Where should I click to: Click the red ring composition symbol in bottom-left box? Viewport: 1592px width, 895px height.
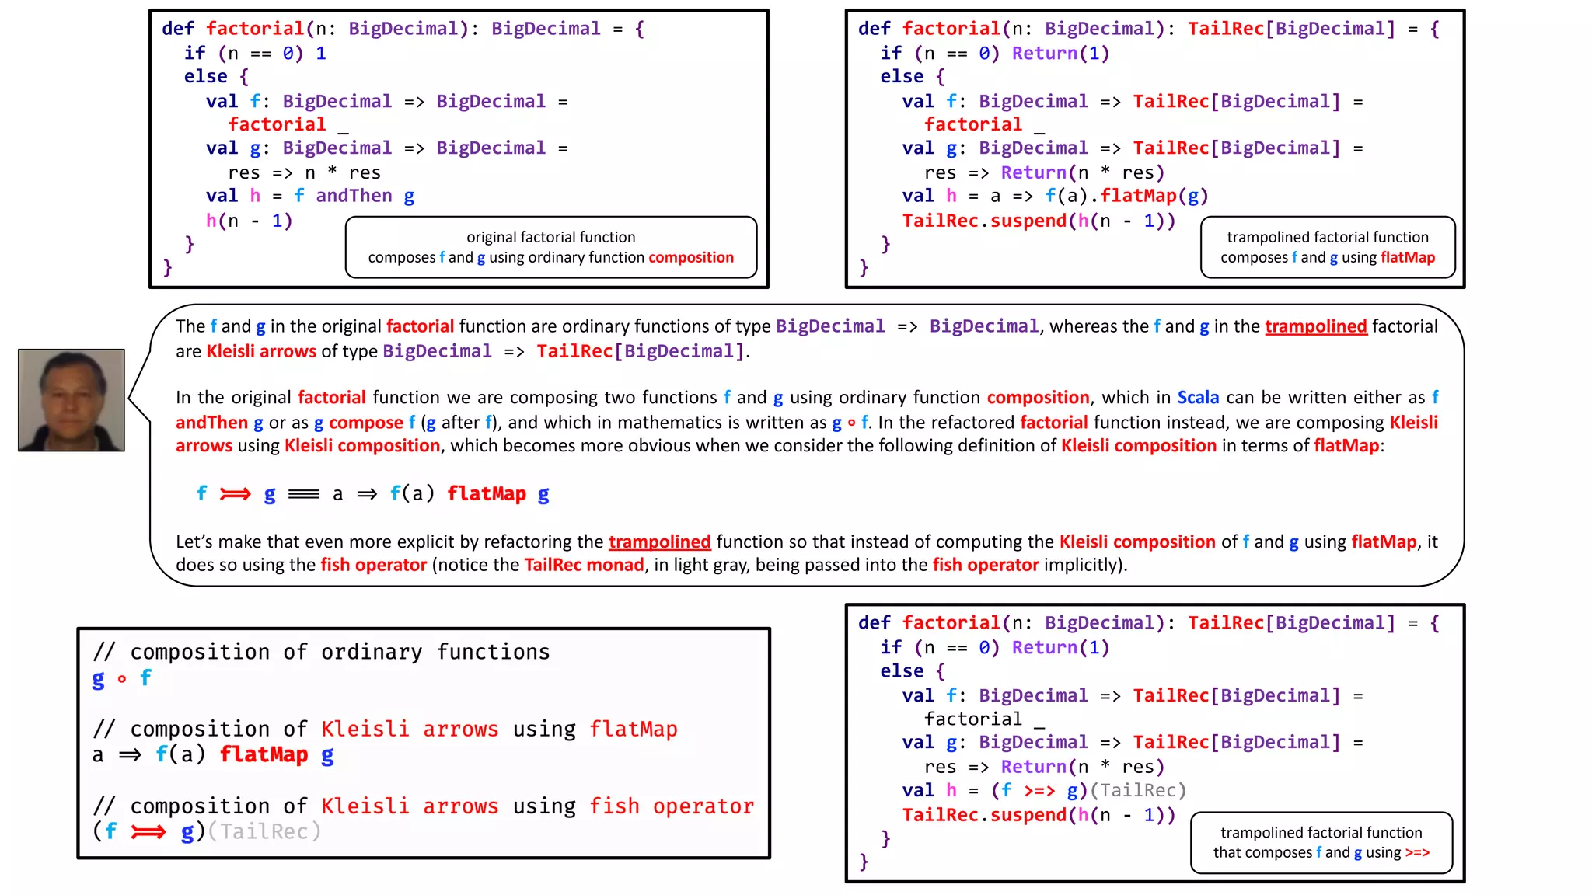tap(122, 679)
